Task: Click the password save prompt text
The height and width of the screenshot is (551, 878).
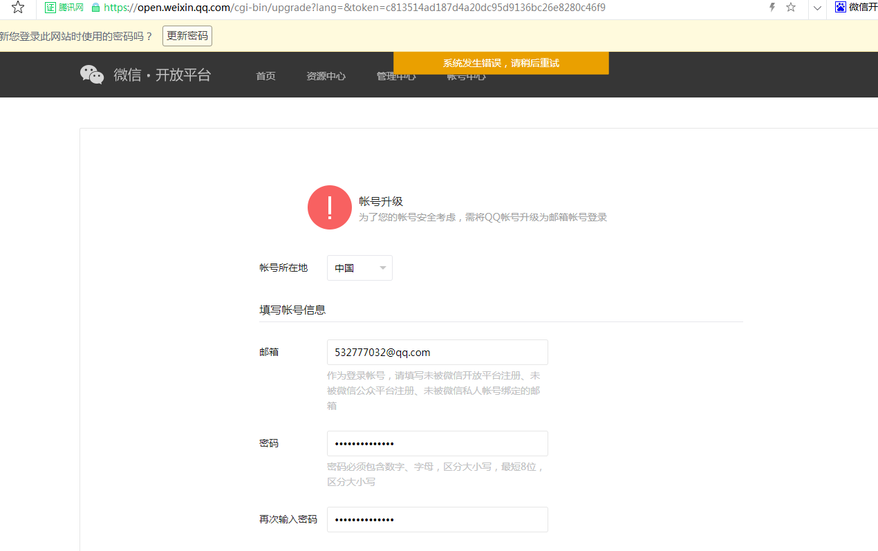Action: (76, 36)
